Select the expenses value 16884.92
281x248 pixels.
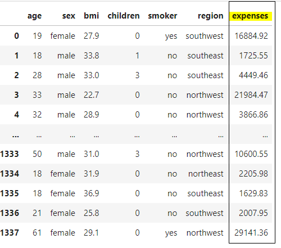pyautogui.click(x=251, y=36)
